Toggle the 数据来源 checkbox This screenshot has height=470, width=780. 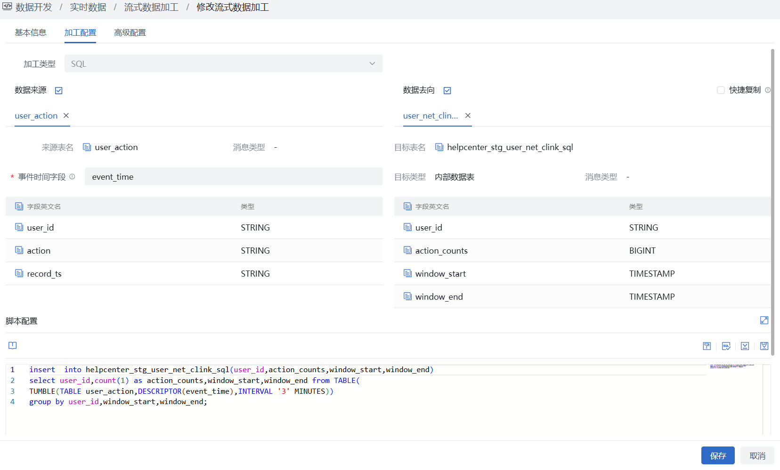point(59,90)
